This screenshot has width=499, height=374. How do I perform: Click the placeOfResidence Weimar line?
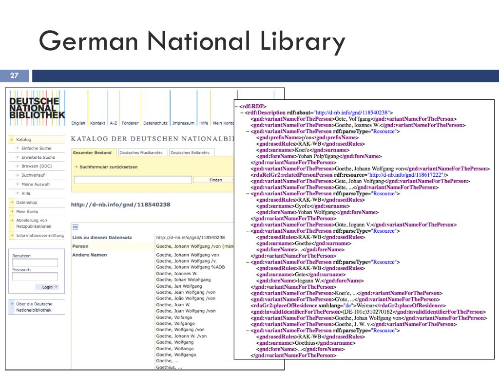(348, 306)
